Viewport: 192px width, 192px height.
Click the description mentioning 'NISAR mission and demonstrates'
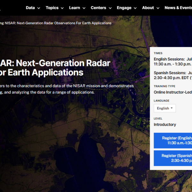tap(67, 89)
